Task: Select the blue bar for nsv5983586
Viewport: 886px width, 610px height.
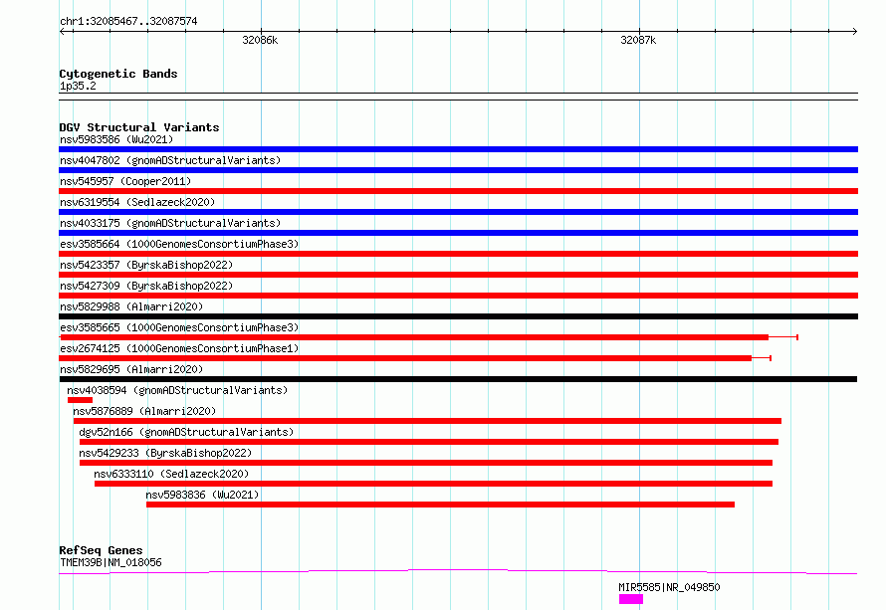Action: (x=458, y=149)
